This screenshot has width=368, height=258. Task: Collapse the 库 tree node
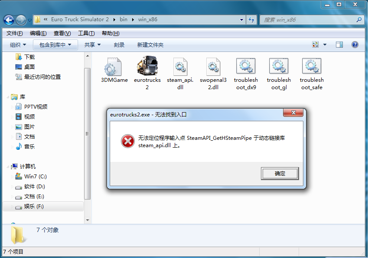click(x=8, y=97)
